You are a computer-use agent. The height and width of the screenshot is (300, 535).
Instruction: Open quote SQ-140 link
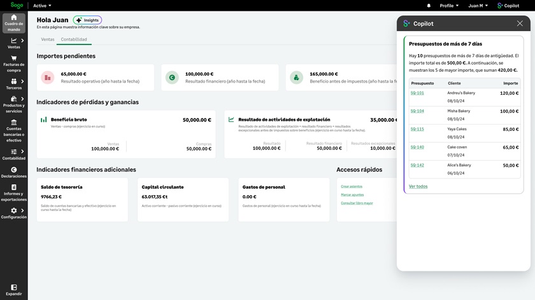point(417,147)
